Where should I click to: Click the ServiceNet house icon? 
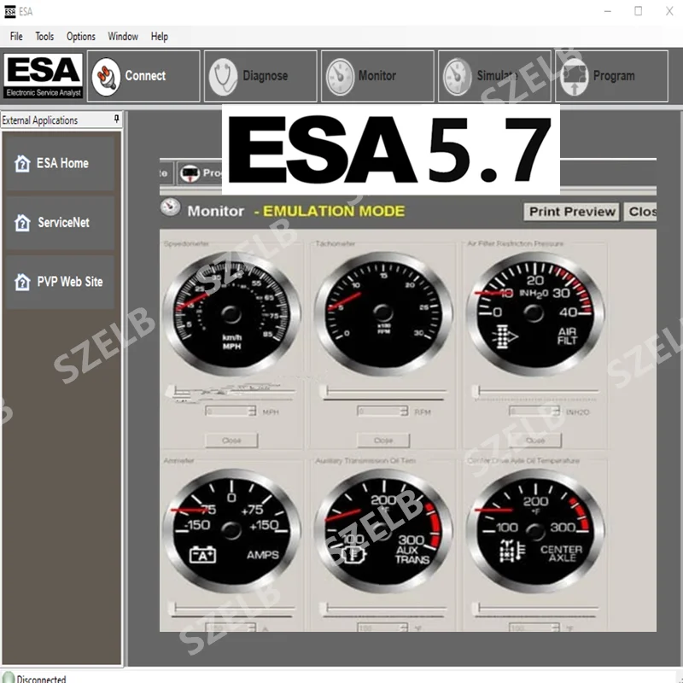click(x=22, y=223)
